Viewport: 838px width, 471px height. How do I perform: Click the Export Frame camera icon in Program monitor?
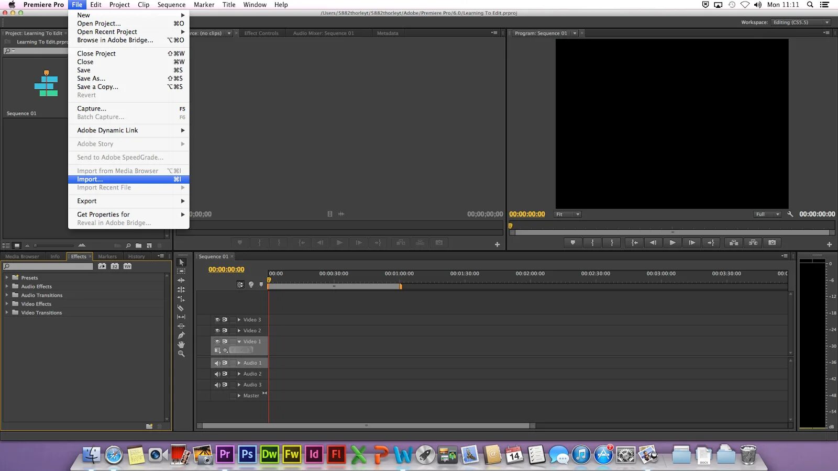click(x=772, y=243)
